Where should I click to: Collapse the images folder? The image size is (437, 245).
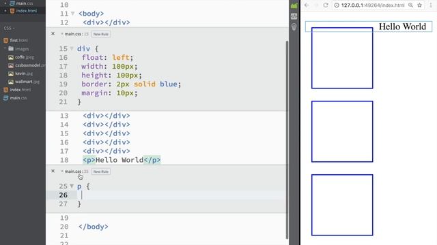5,48
